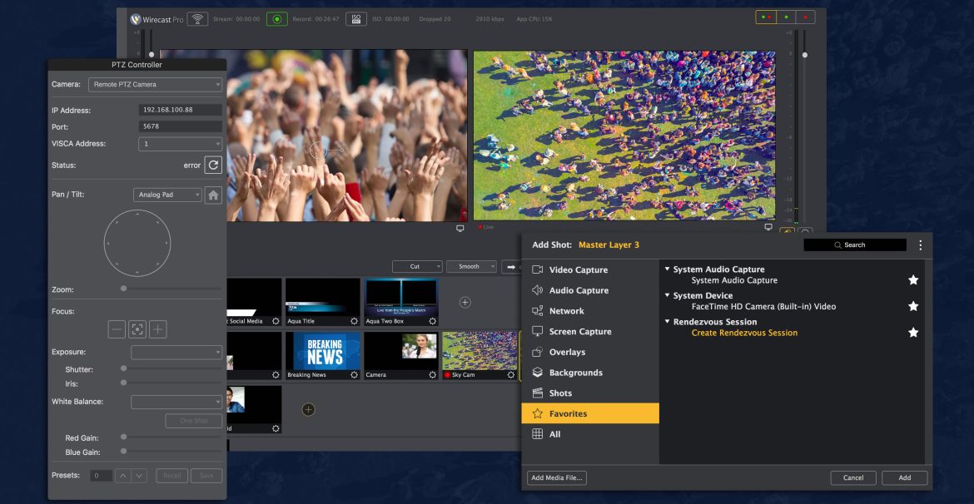The width and height of the screenshot is (974, 504).
Task: Open the Smooth transition dropdown
Action: click(471, 266)
